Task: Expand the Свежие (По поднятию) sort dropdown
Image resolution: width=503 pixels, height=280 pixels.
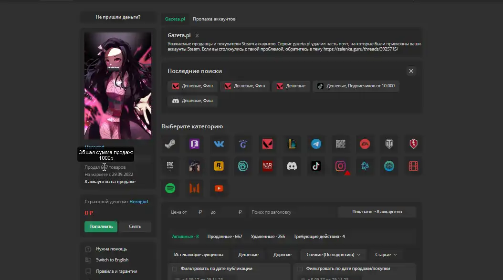Action: tap(333, 255)
